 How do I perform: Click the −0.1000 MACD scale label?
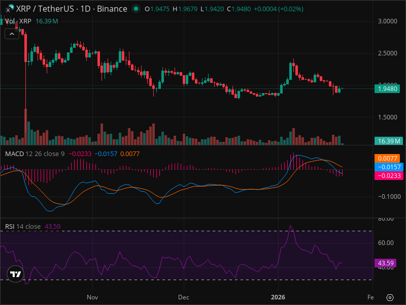389,197
